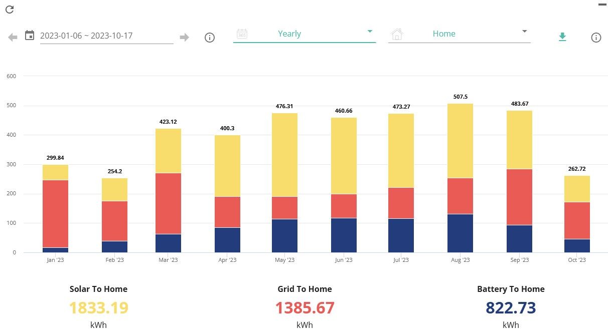Screen dimensions: 608x334
Task: Open the calendar date picker icon
Action: pos(30,35)
